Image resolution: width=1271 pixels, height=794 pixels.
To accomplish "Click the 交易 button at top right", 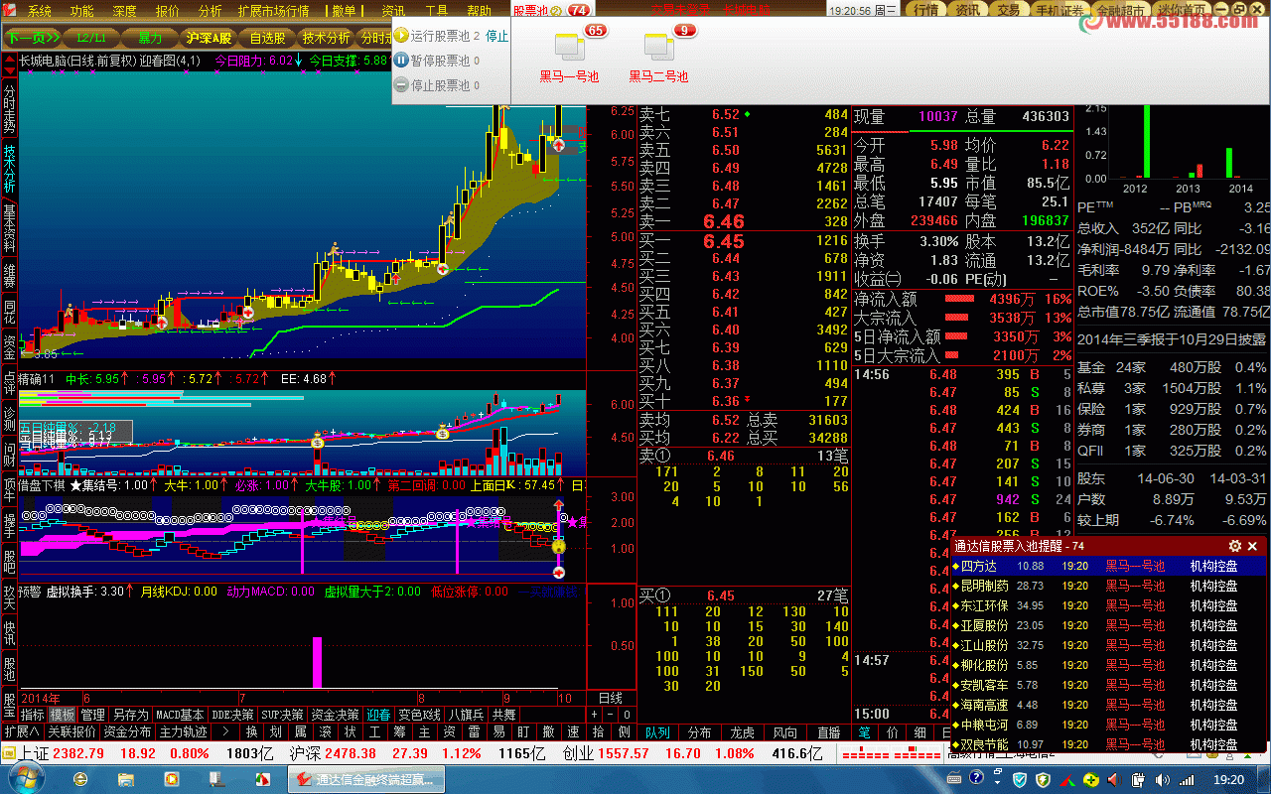I will (1009, 10).
